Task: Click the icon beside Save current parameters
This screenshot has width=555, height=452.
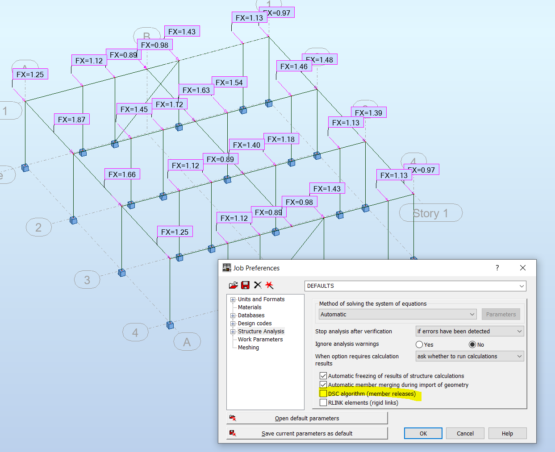Action: 233,433
